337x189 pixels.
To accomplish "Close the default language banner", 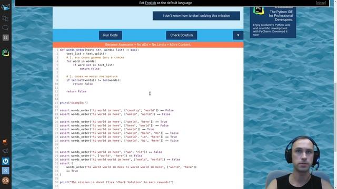I will click(321, 3).
